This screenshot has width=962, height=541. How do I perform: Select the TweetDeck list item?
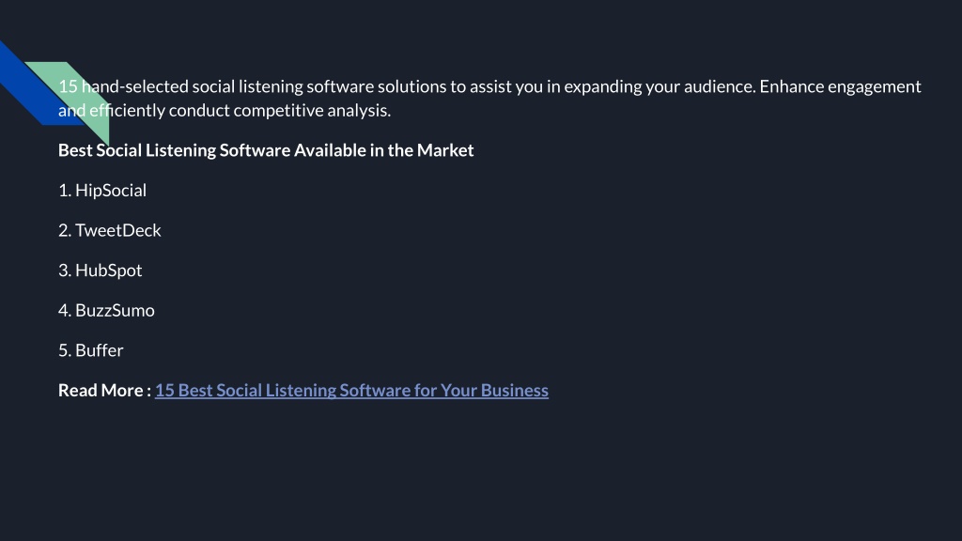pyautogui.click(x=110, y=230)
